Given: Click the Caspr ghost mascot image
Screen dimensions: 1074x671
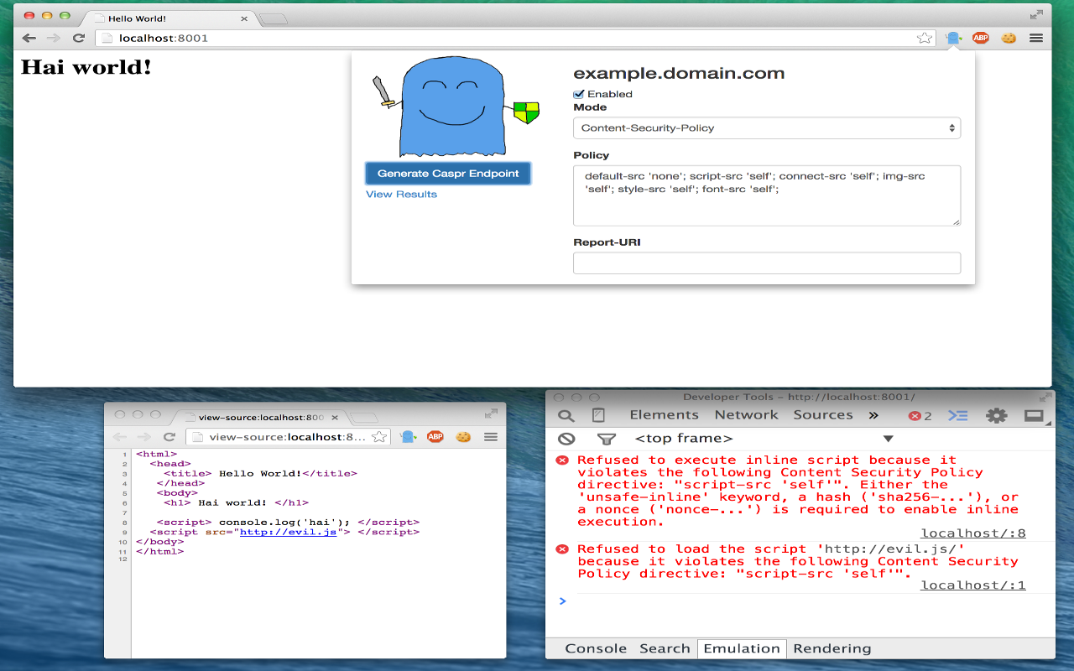Looking at the screenshot, I should [x=454, y=107].
